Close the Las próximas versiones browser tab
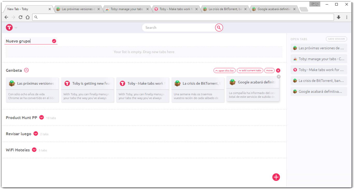Viewport: 354px width, 190px height. tap(99, 9)
